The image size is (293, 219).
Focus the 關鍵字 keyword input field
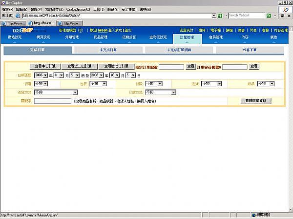(53, 101)
